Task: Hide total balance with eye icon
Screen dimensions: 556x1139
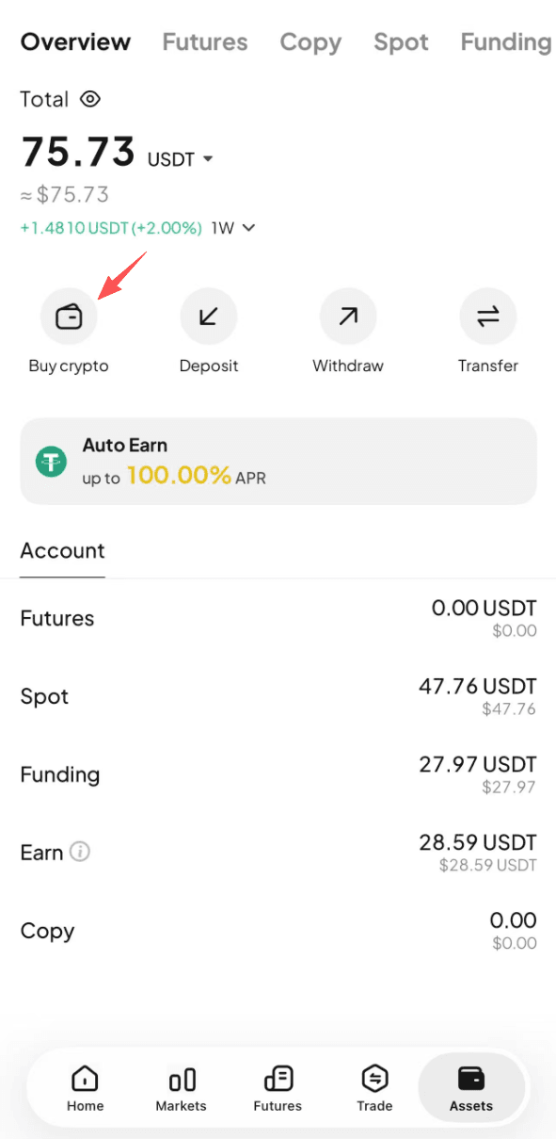Action: tap(90, 99)
